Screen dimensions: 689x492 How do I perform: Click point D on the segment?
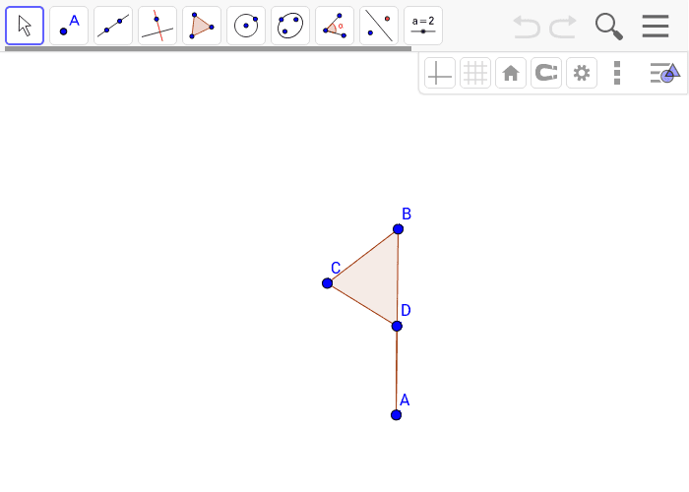pos(397,326)
